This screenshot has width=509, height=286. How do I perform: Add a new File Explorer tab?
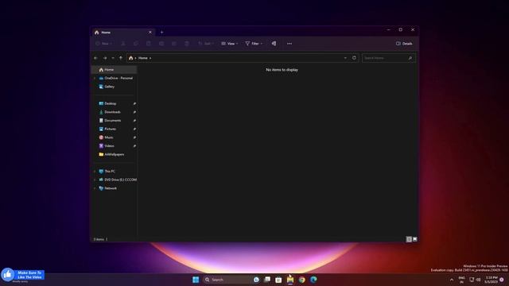(161, 32)
